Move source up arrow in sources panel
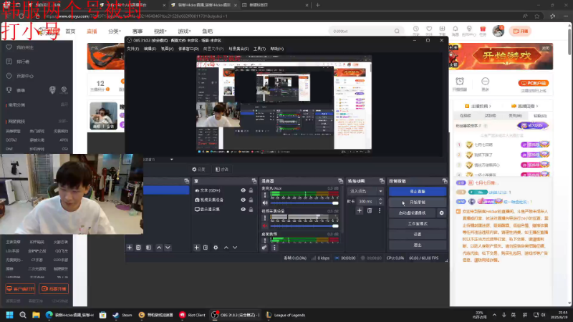 click(x=226, y=248)
